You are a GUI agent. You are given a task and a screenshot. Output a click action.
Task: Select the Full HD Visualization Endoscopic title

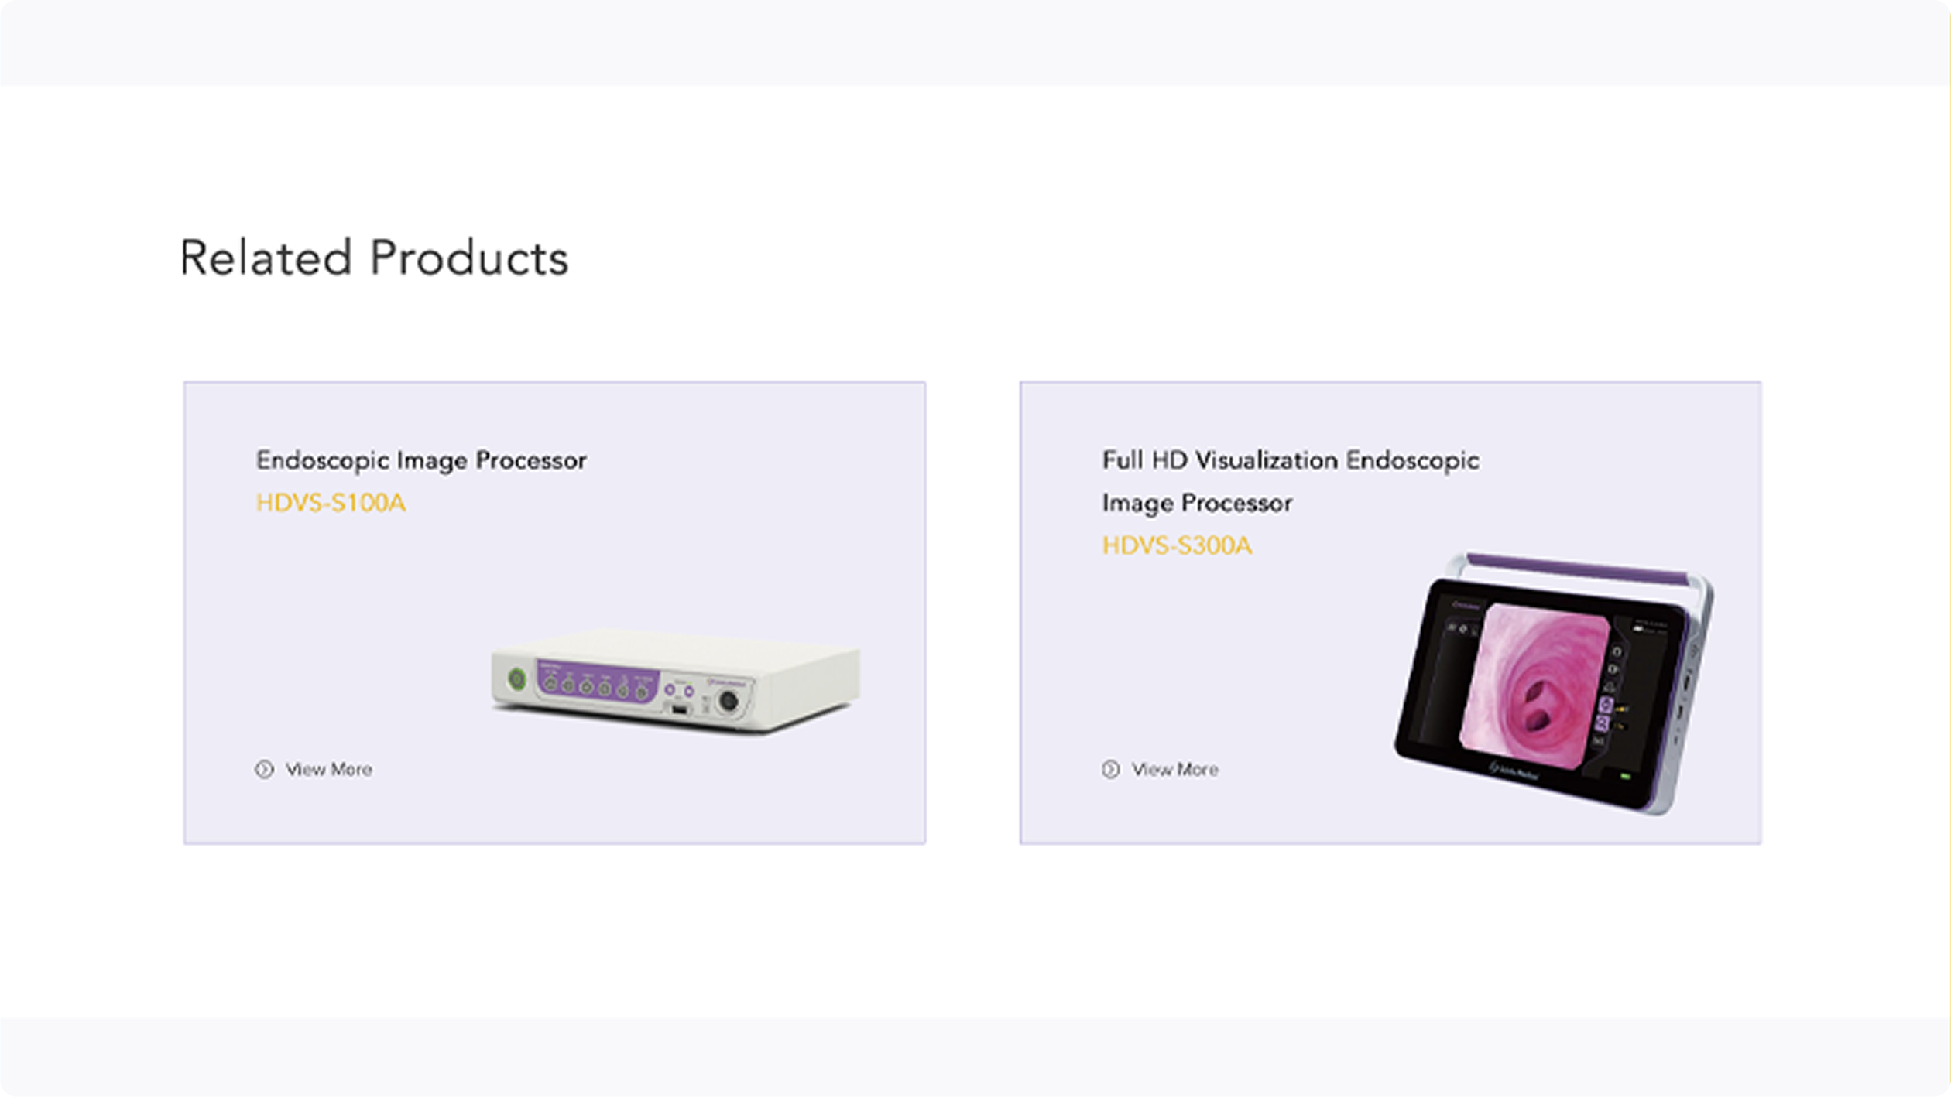tap(1291, 460)
